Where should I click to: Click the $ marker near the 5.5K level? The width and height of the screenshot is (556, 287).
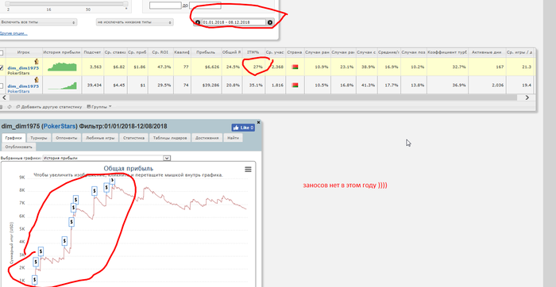(71, 222)
